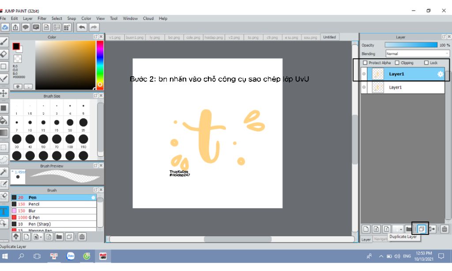Add a new 8-bit layer

coord(376,229)
